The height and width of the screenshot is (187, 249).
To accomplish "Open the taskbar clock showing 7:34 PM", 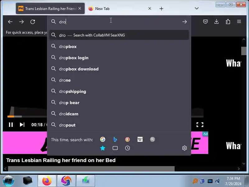I will tap(233, 181).
